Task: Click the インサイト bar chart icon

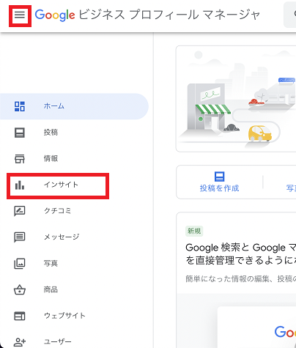Action: pos(20,185)
